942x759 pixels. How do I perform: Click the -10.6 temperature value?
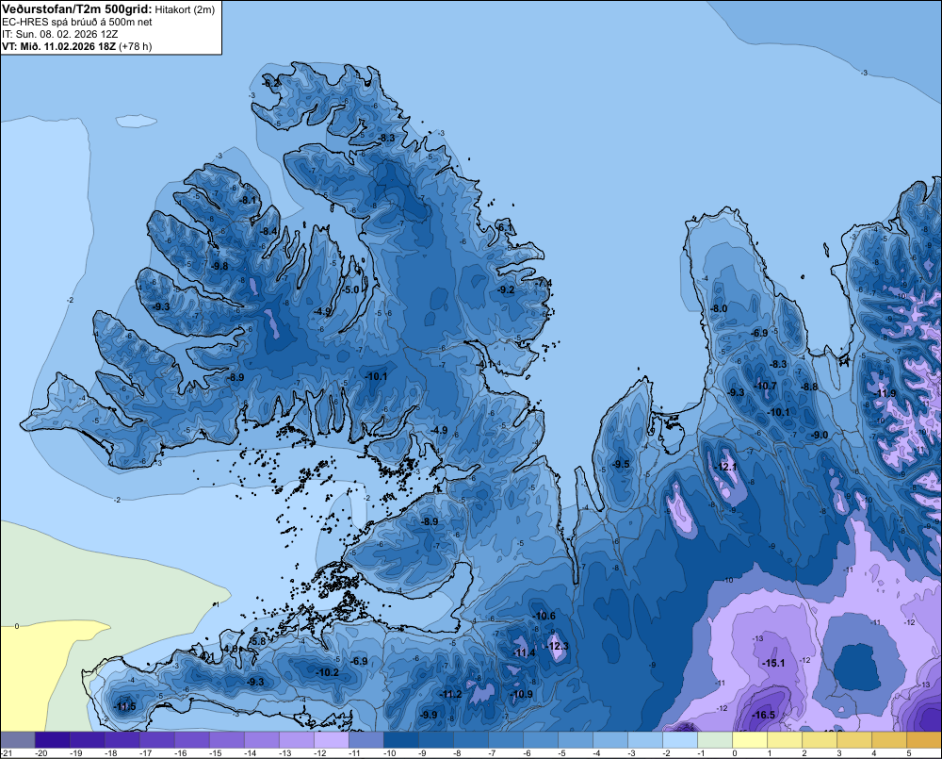(544, 616)
